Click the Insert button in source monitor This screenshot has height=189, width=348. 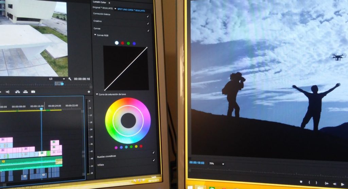tap(18, 92)
